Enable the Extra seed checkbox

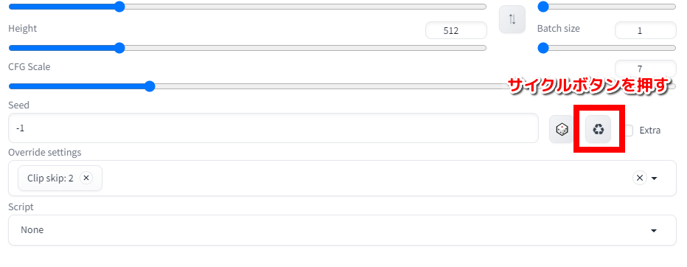[629, 131]
